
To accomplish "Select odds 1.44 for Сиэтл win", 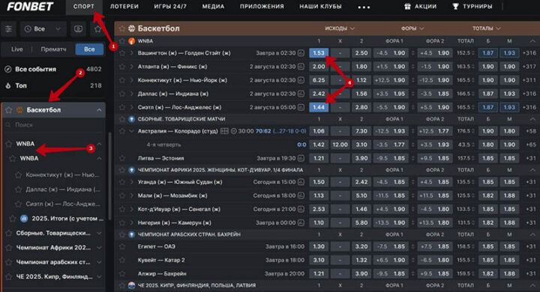I will pyautogui.click(x=319, y=107).
